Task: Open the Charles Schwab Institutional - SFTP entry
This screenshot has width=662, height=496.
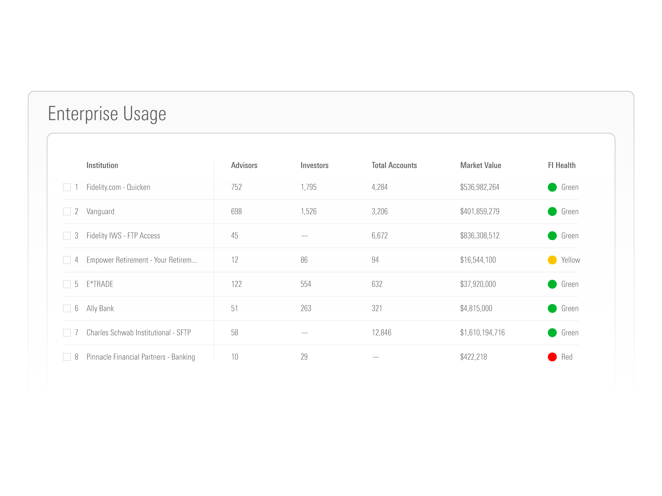Action: click(138, 333)
